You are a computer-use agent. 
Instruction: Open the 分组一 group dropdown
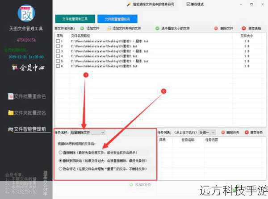pos(207,133)
